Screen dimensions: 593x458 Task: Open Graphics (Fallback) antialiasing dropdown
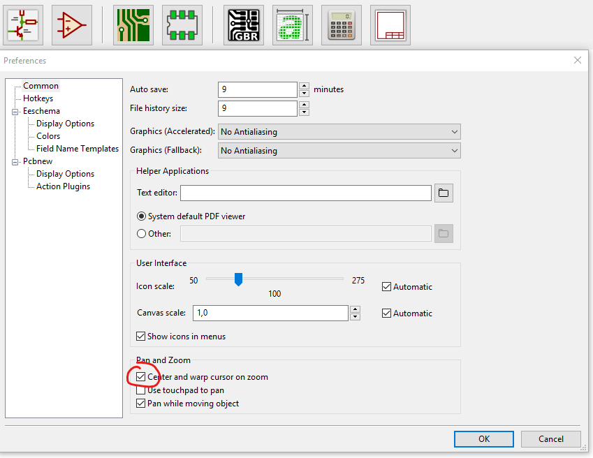(339, 151)
